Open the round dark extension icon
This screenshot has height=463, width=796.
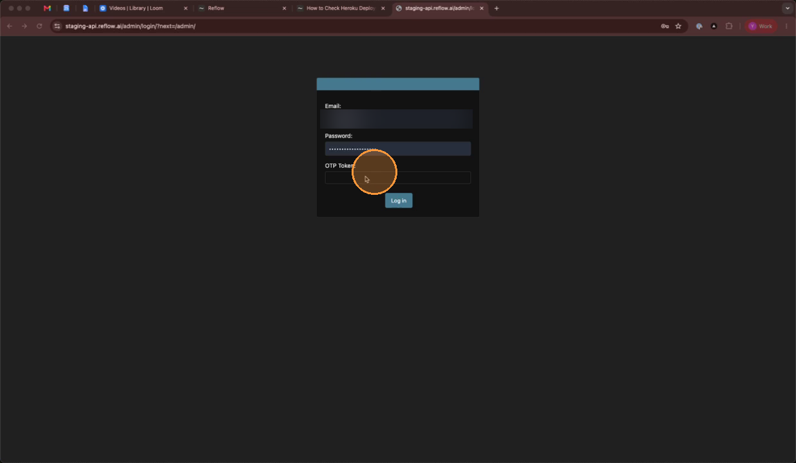click(714, 26)
